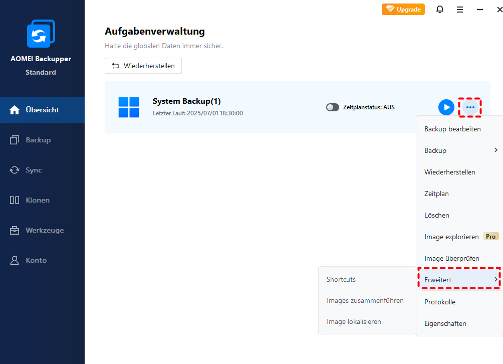
Task: Click the AOMEI Backupper logo icon
Action: point(41,34)
